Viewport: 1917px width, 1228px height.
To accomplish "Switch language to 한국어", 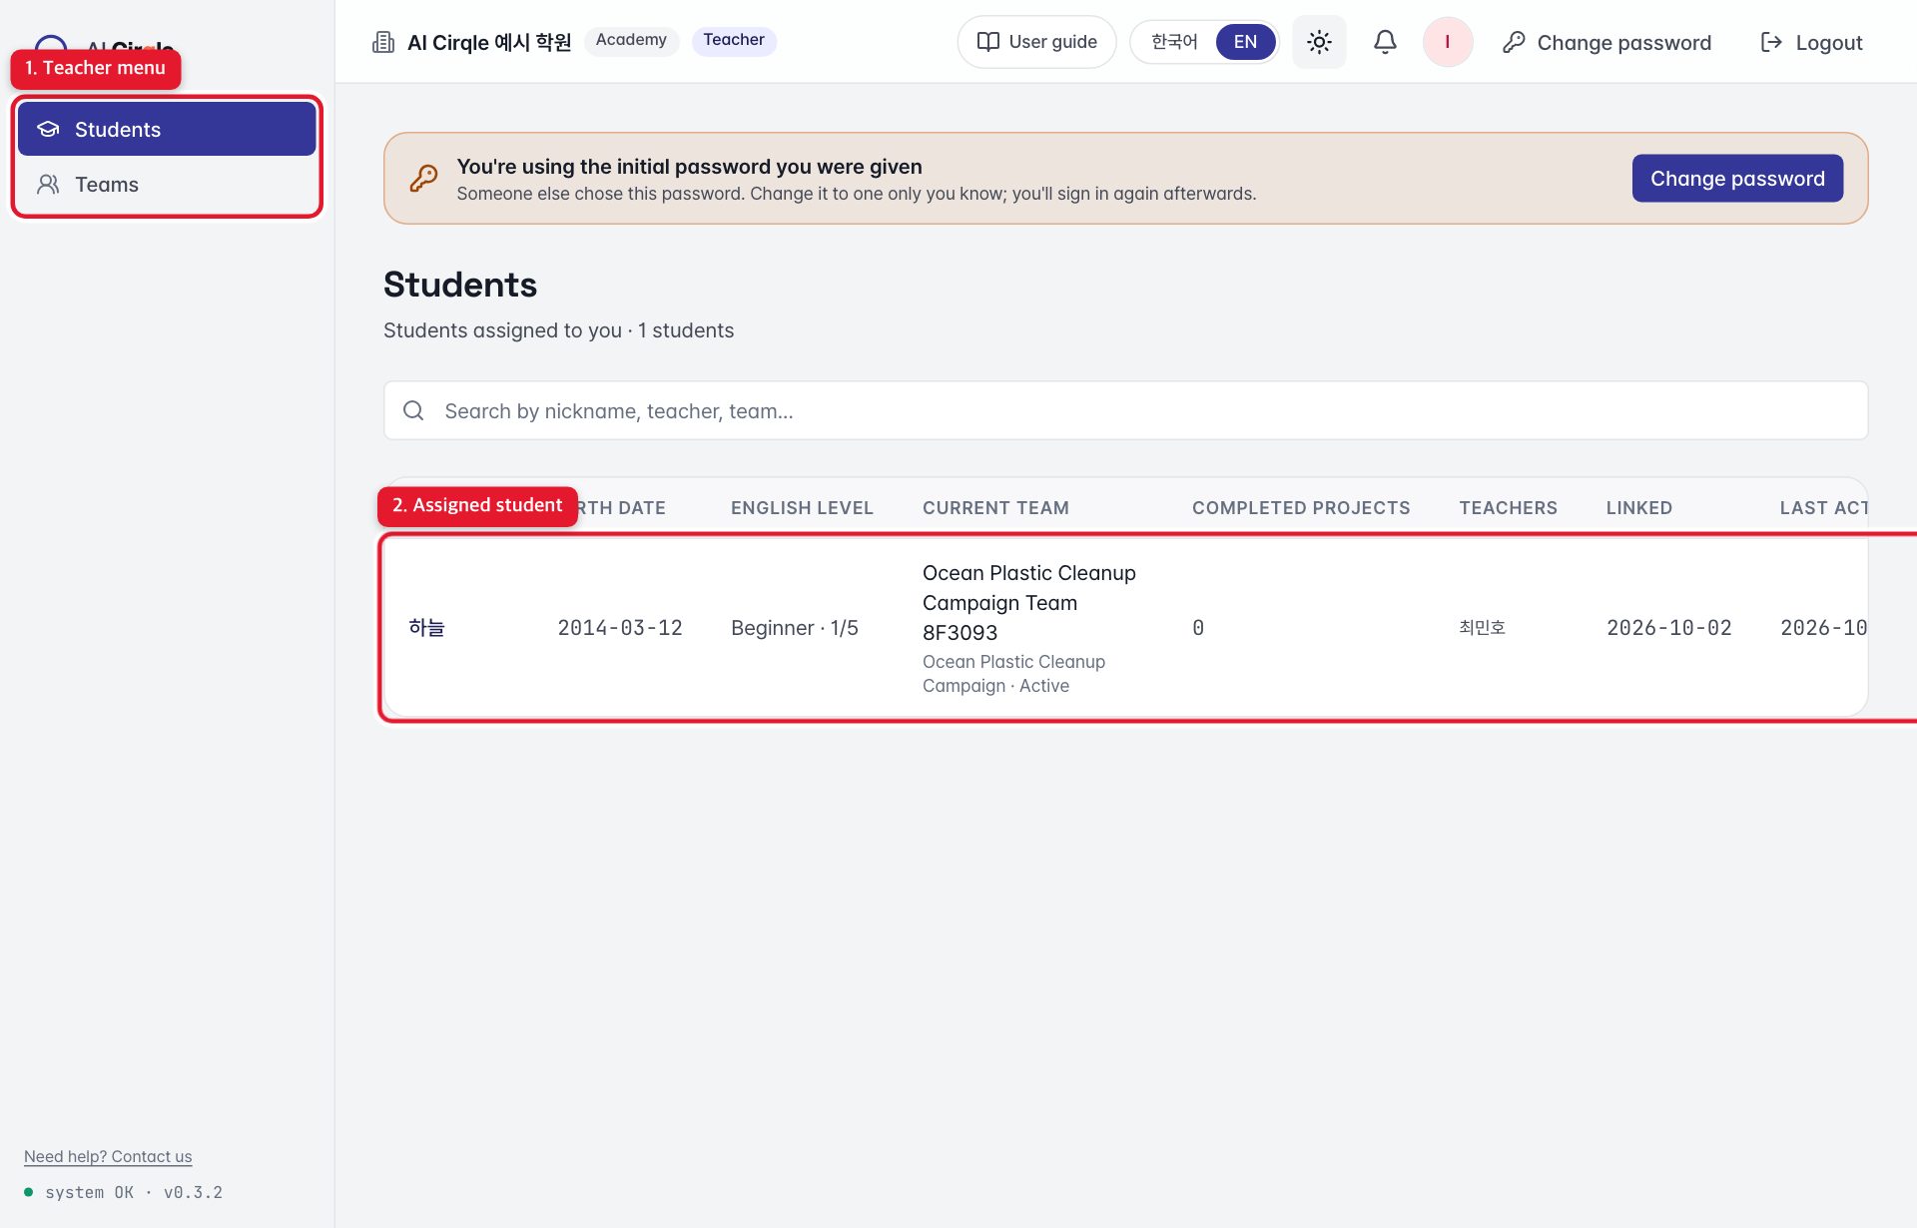I will 1173,42.
